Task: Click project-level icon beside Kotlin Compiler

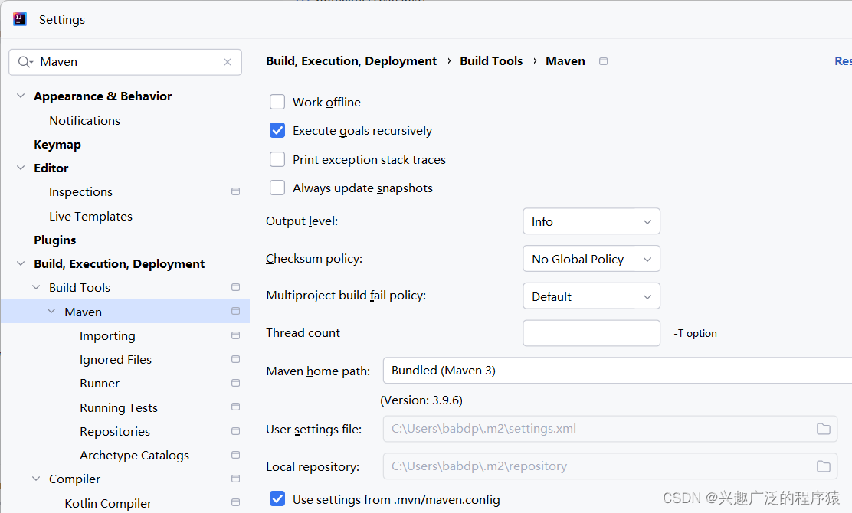Action: tap(235, 503)
